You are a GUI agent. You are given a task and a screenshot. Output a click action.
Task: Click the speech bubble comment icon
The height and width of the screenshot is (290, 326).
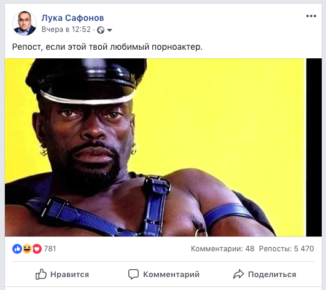(x=133, y=274)
